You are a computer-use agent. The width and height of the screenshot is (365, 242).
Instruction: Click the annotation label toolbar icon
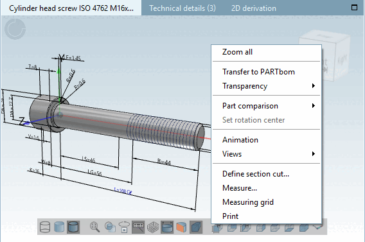pos(138,227)
